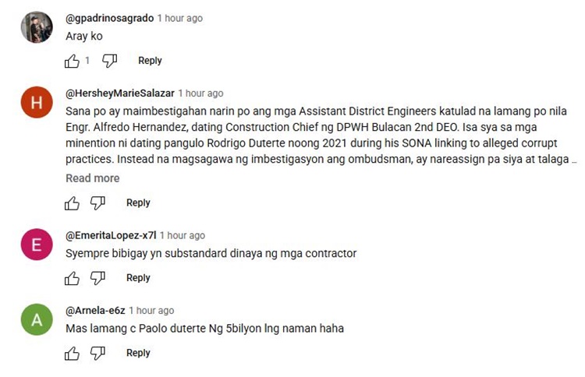
Task: Dislike HersheyMarieSalazar's comment
Action: (97, 203)
